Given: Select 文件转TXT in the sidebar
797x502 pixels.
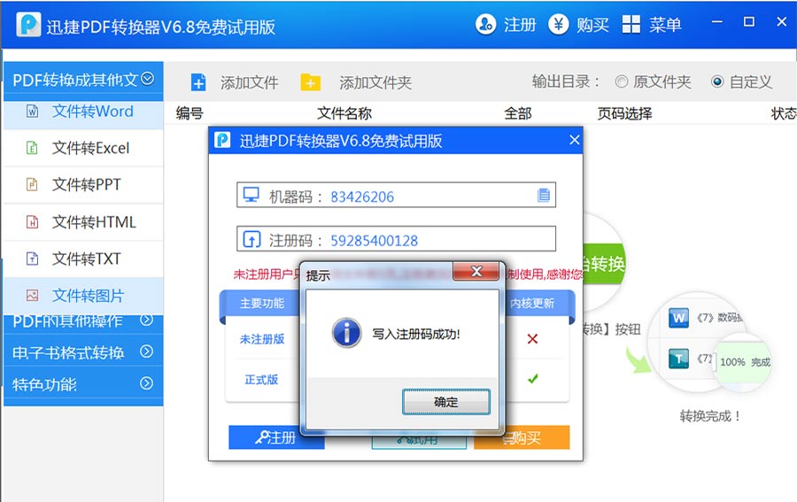Looking at the screenshot, I should pyautogui.click(x=86, y=259).
